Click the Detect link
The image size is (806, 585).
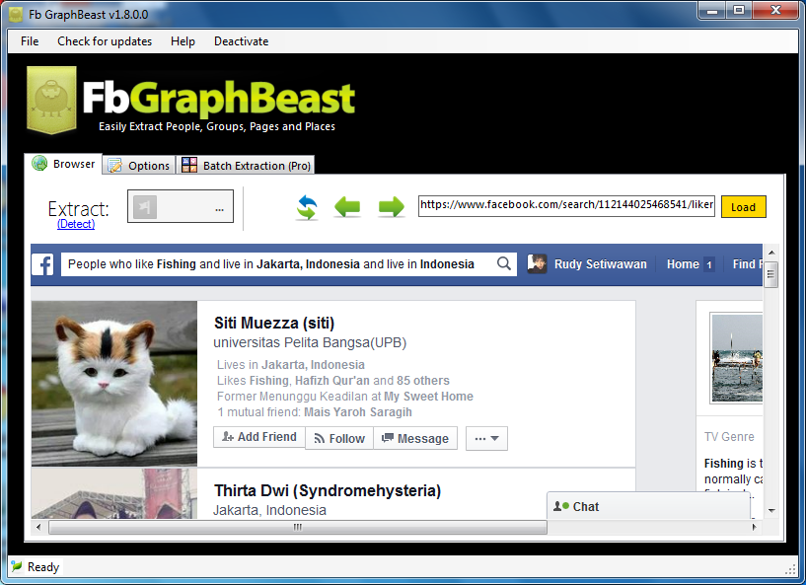click(x=76, y=224)
